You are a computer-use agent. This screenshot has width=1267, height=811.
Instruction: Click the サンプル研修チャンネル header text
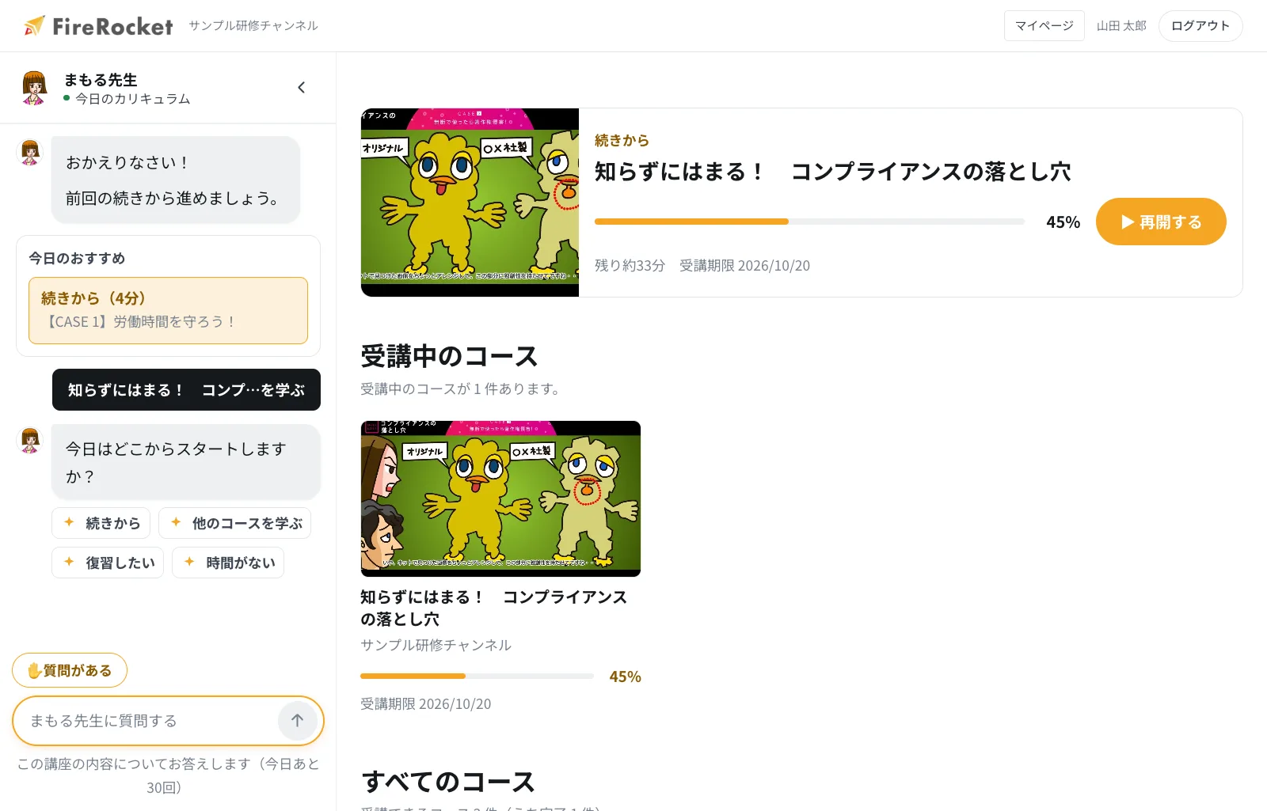[253, 26]
